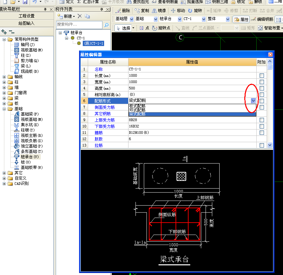
Task: Open the CT-1 component dropdown
Action: click(204, 19)
